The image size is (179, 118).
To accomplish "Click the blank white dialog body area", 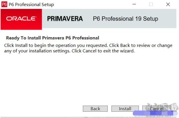I will tap(87, 78).
